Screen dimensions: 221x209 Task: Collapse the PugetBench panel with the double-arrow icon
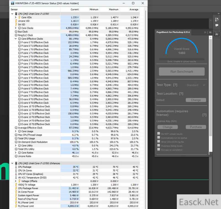click(205, 32)
